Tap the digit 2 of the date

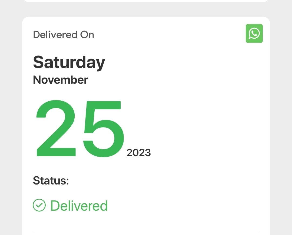[56, 128]
